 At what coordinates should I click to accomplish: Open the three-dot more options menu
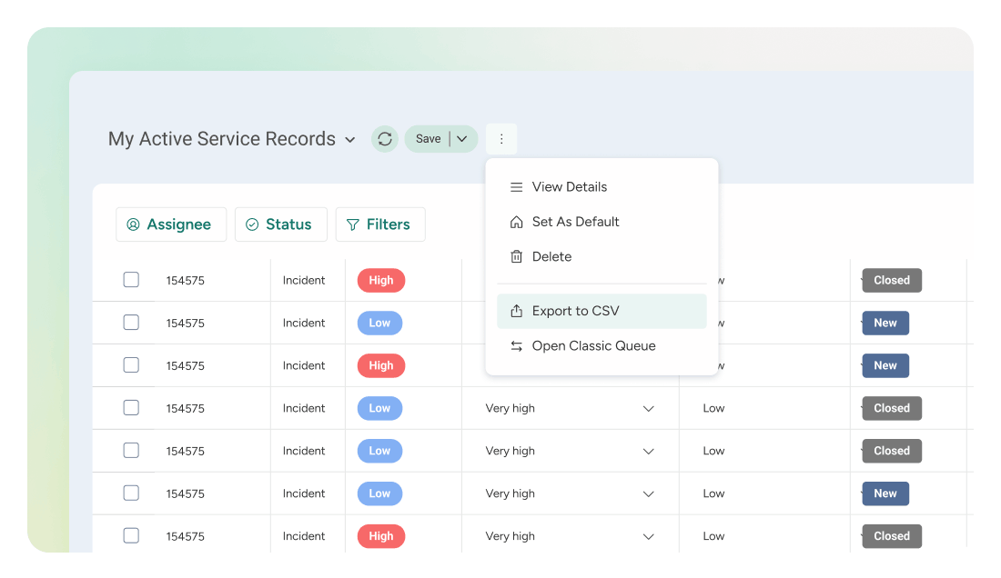click(501, 139)
